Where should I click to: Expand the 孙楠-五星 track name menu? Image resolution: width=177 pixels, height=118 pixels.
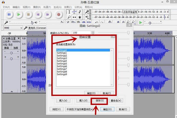(x=18, y=39)
